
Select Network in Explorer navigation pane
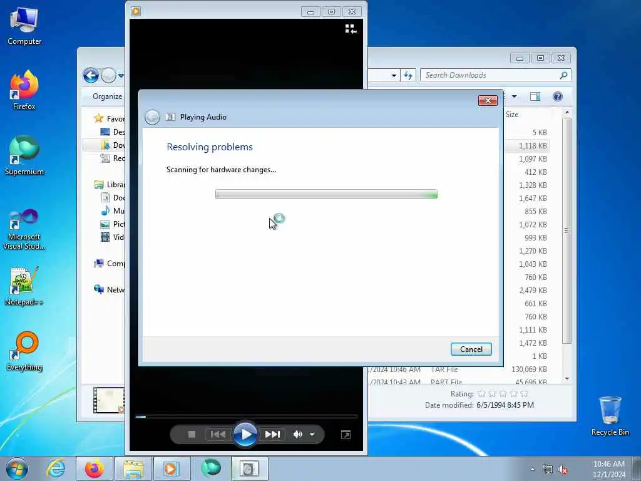pos(110,289)
